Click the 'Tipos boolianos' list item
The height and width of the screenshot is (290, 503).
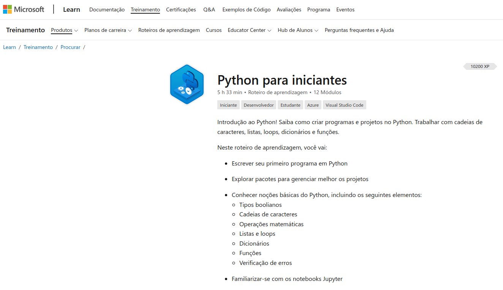(261, 205)
